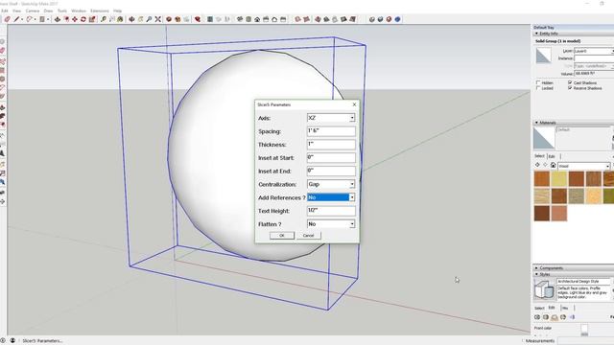This screenshot has height=345, width=614.
Task: Close the Slicer5 Parameters dialog
Action: pos(354,104)
